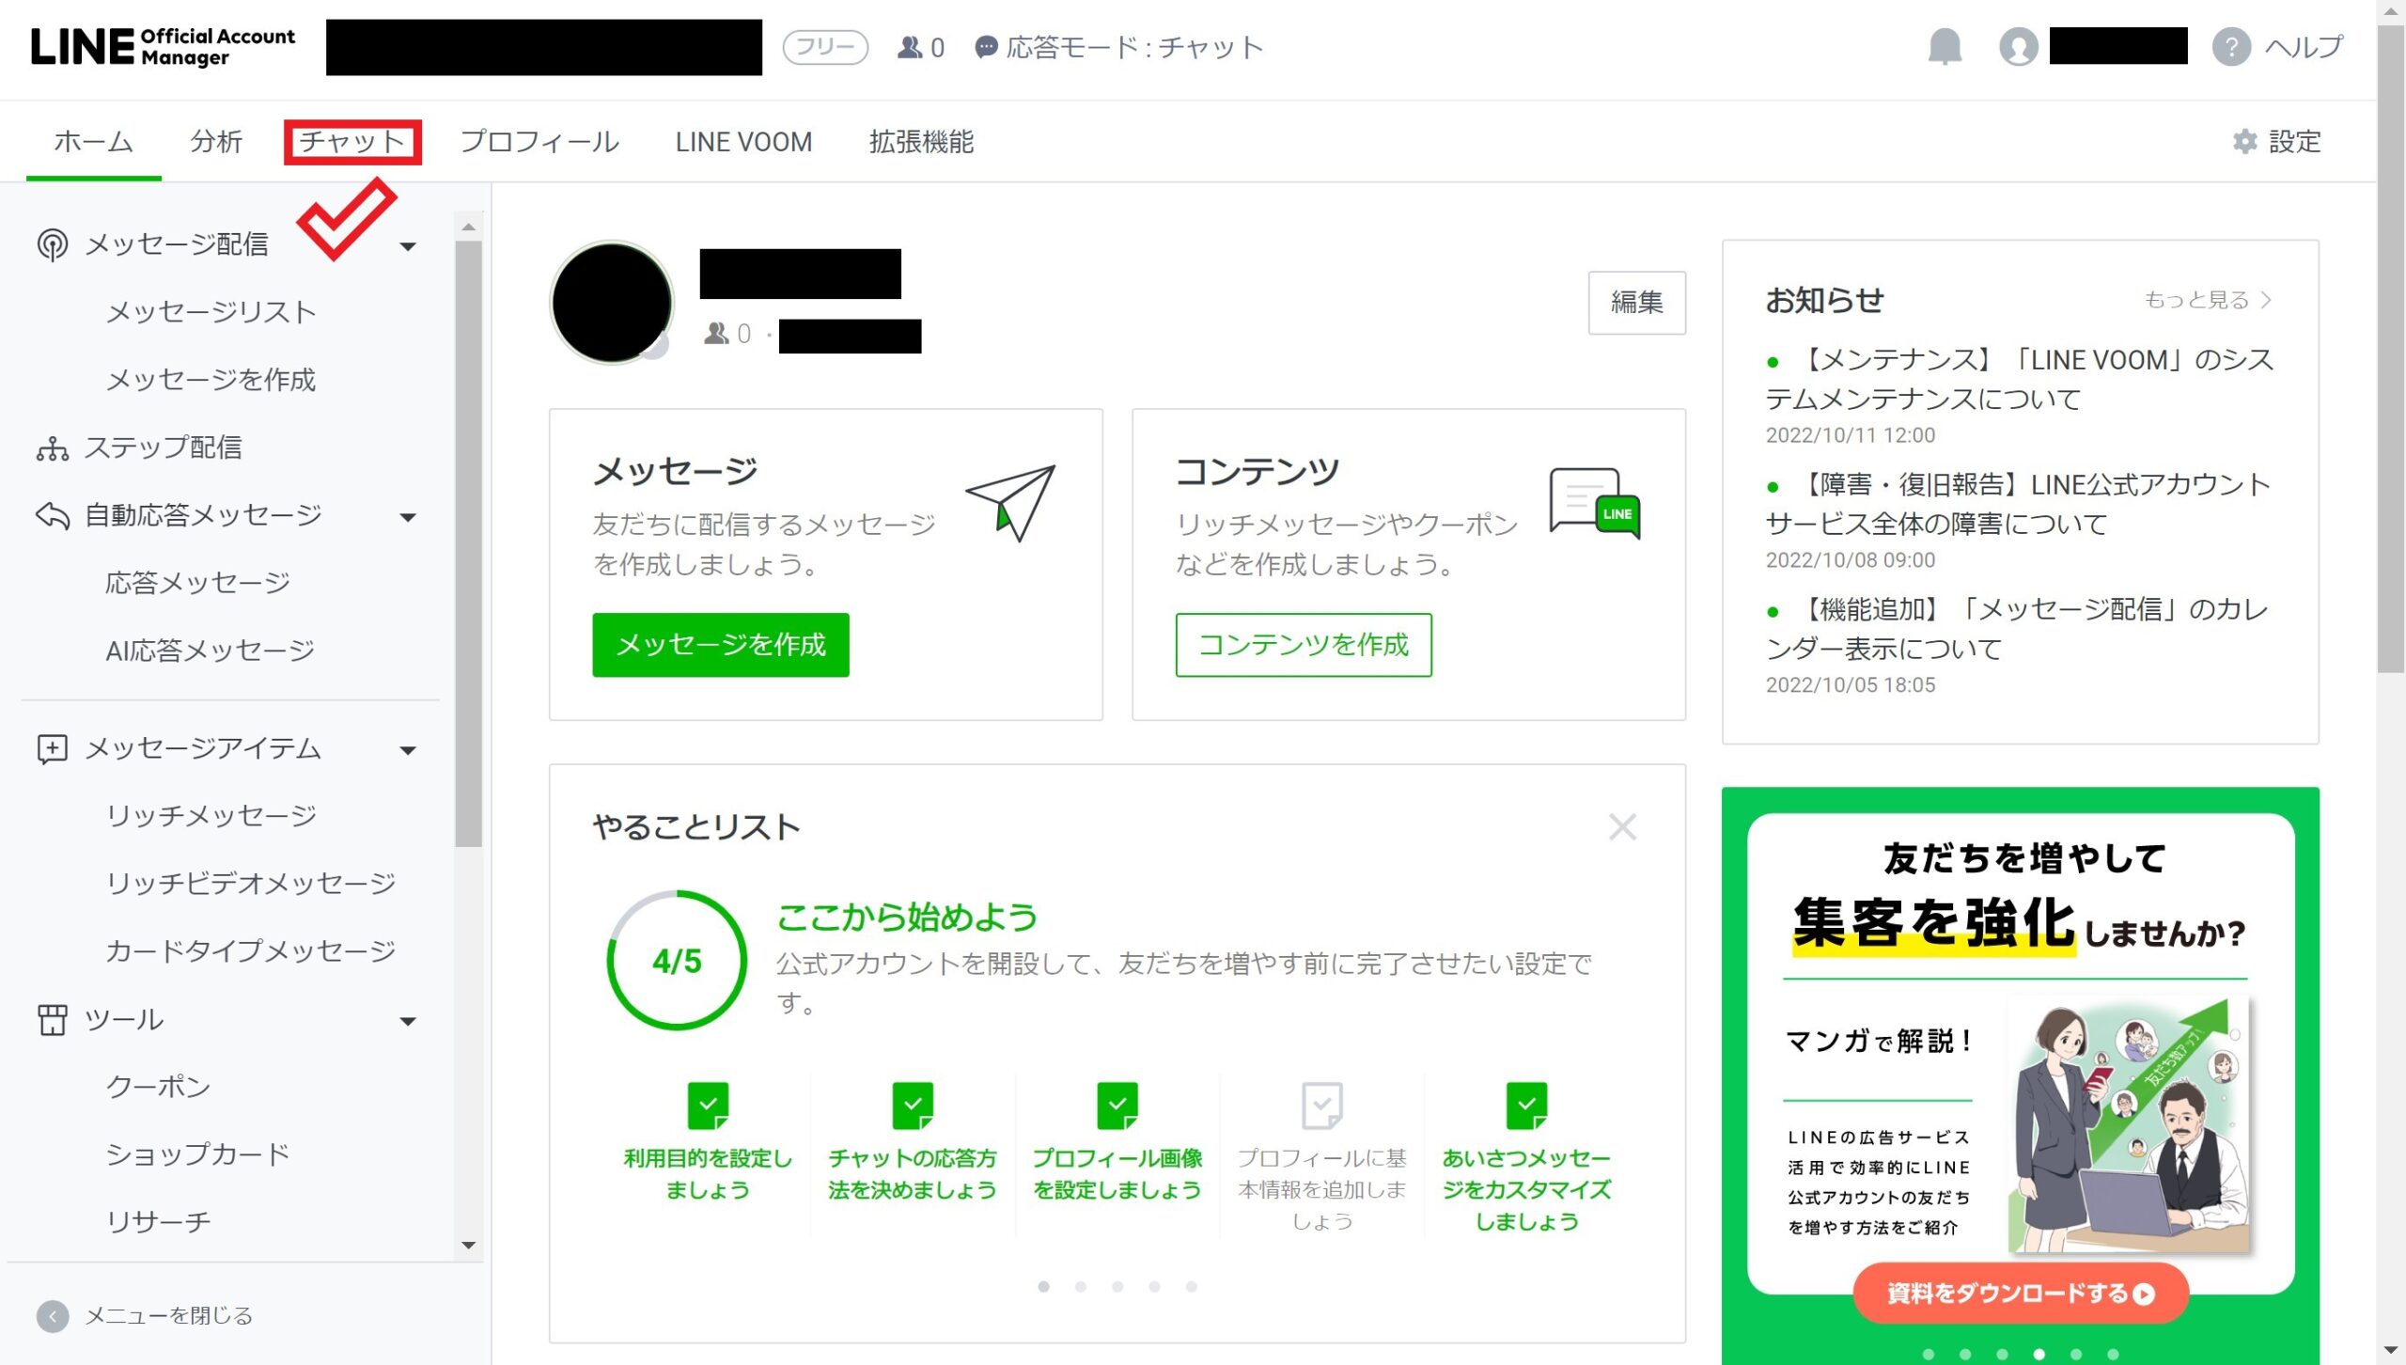The width and height of the screenshot is (2406, 1365).
Task: Open the チャット tab
Action: 352,142
